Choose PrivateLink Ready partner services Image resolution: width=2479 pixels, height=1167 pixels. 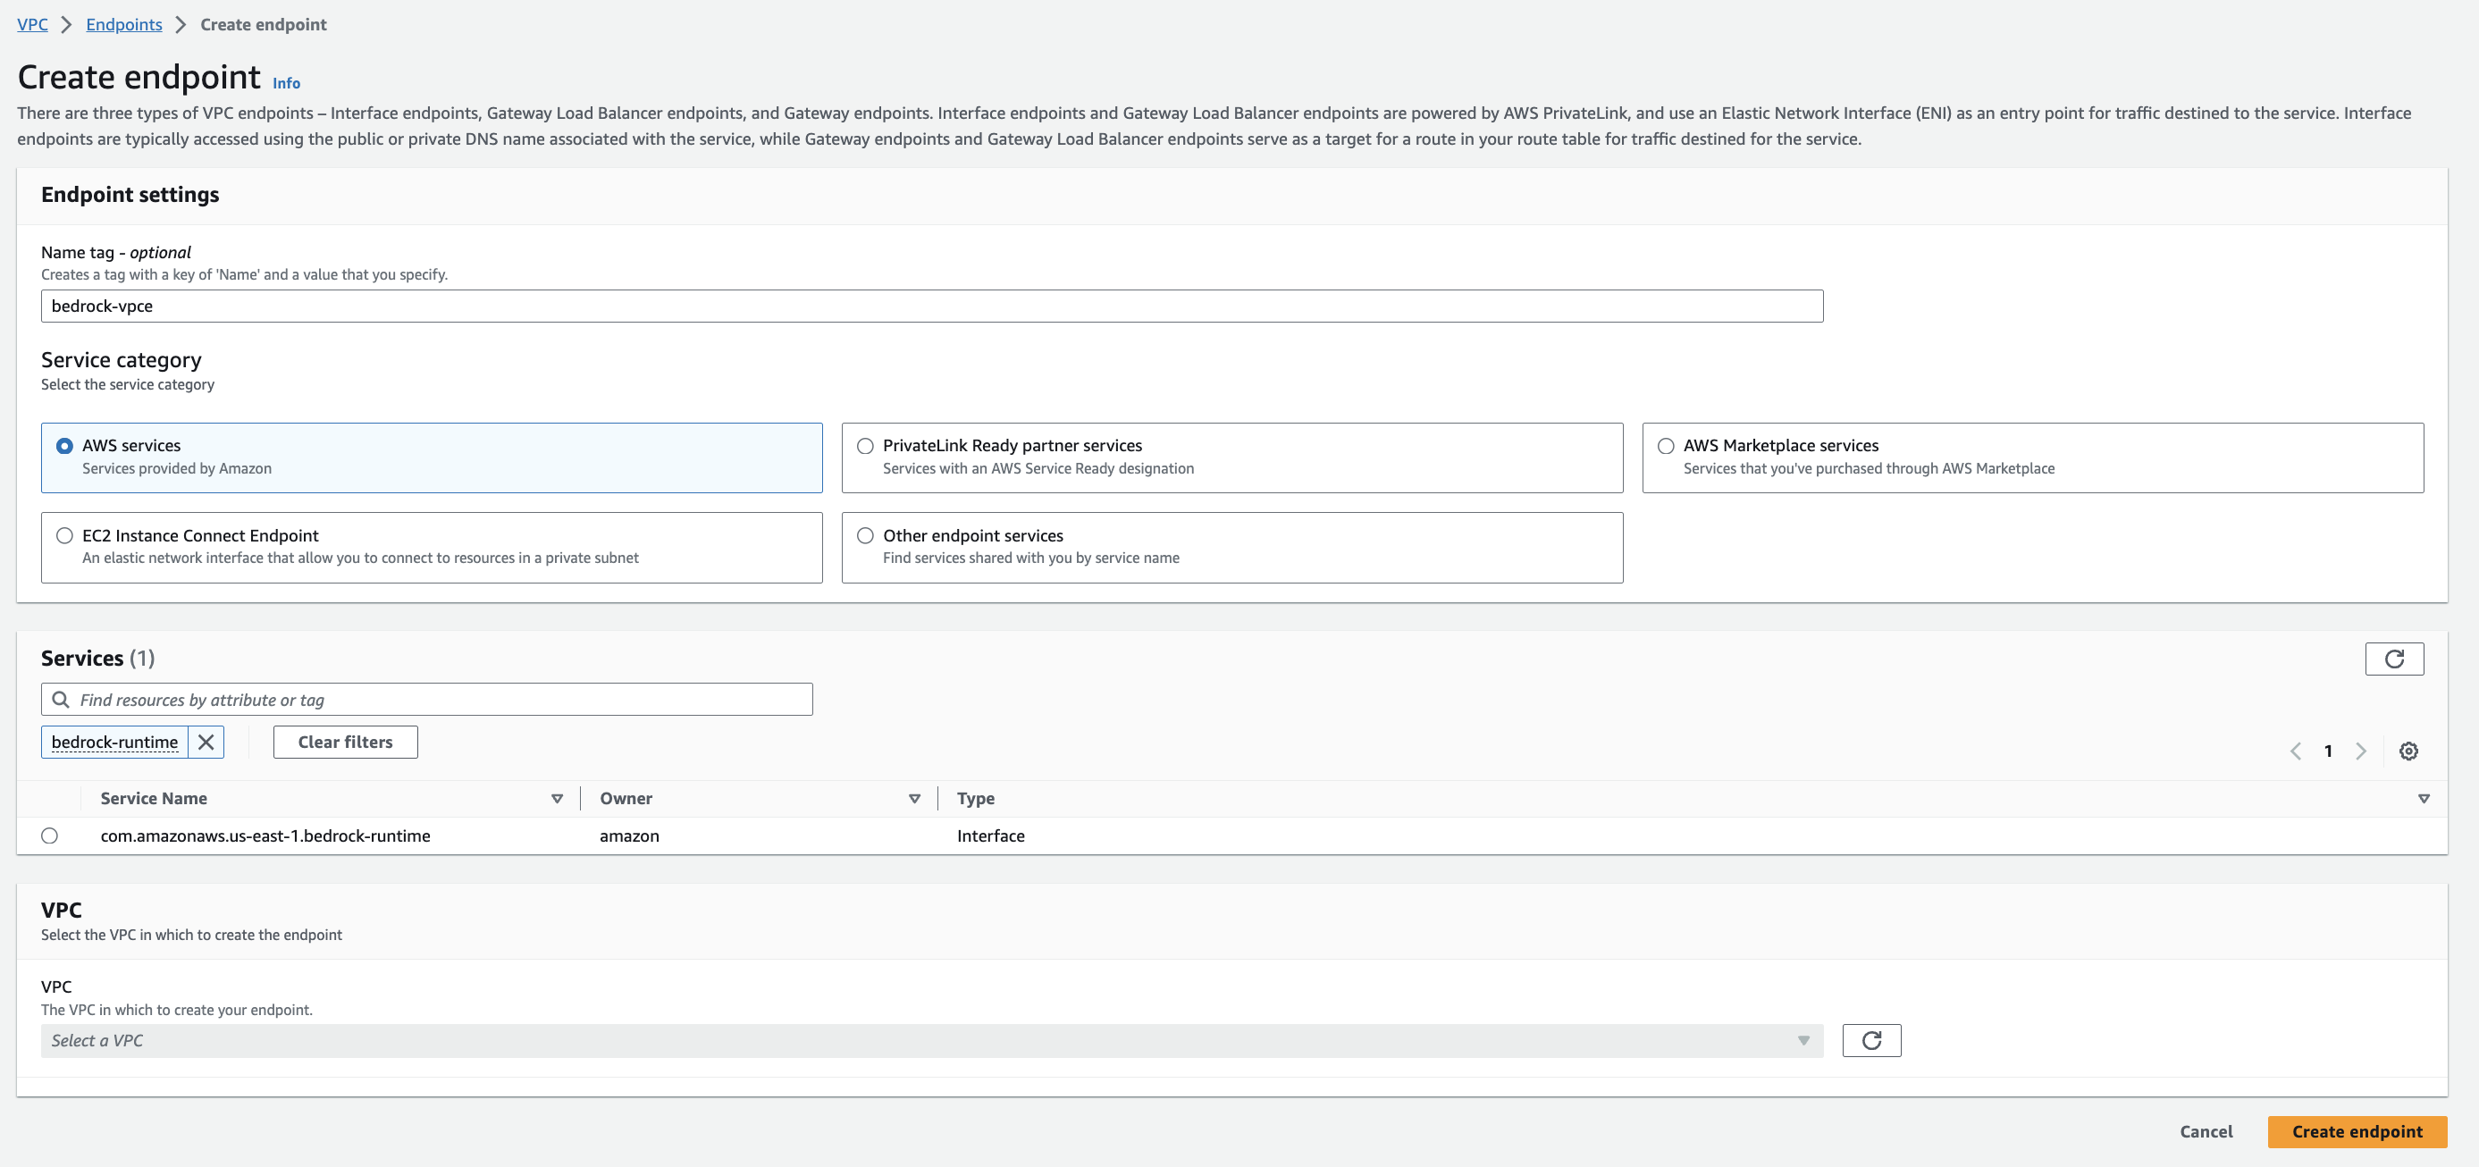865,447
